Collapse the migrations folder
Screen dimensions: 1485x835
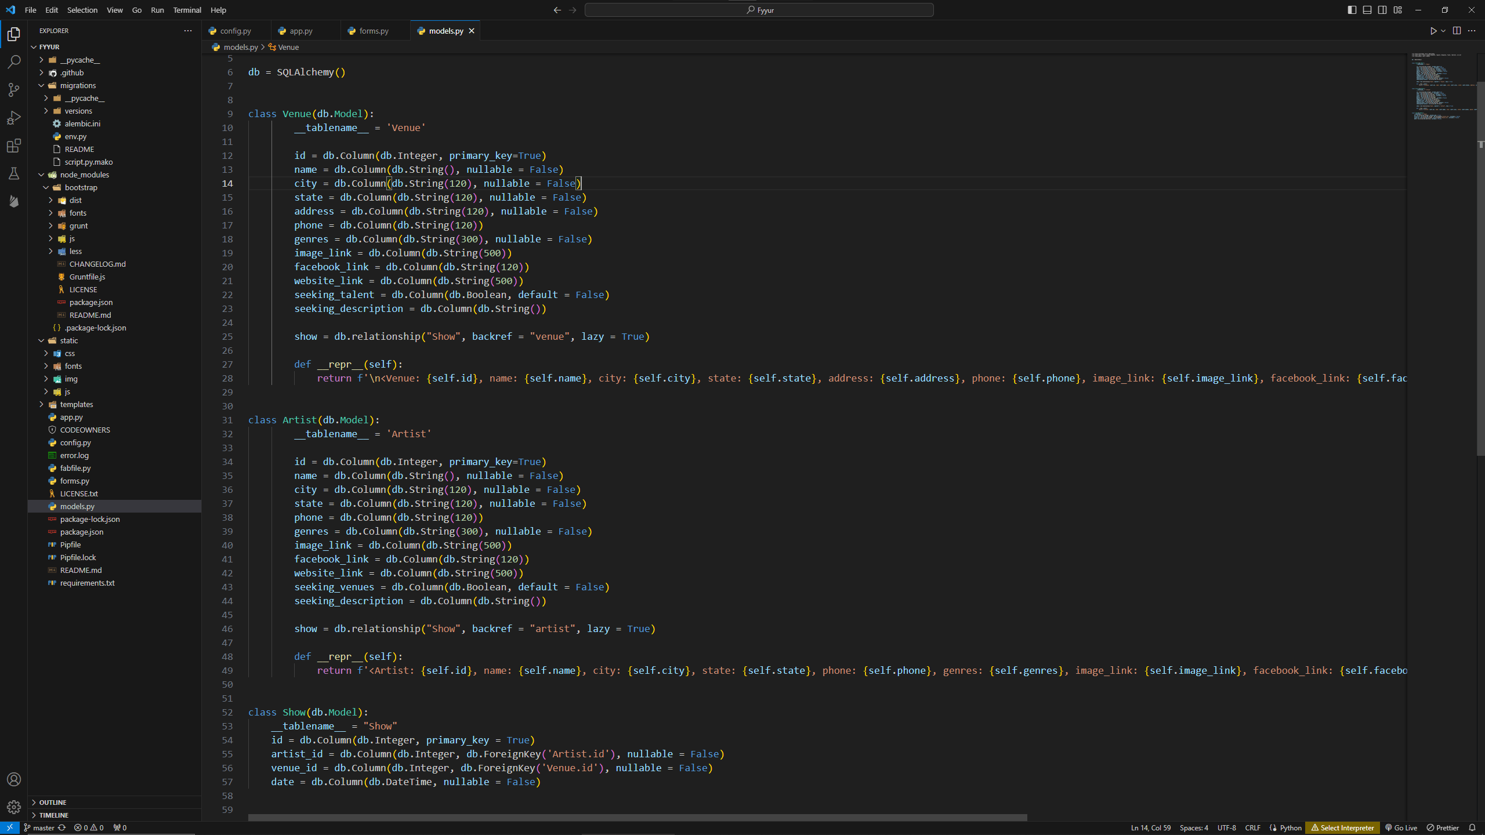click(x=78, y=85)
